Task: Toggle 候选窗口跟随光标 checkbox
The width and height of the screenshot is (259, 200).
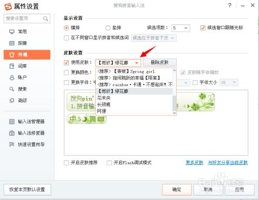Action: pyautogui.click(x=203, y=28)
